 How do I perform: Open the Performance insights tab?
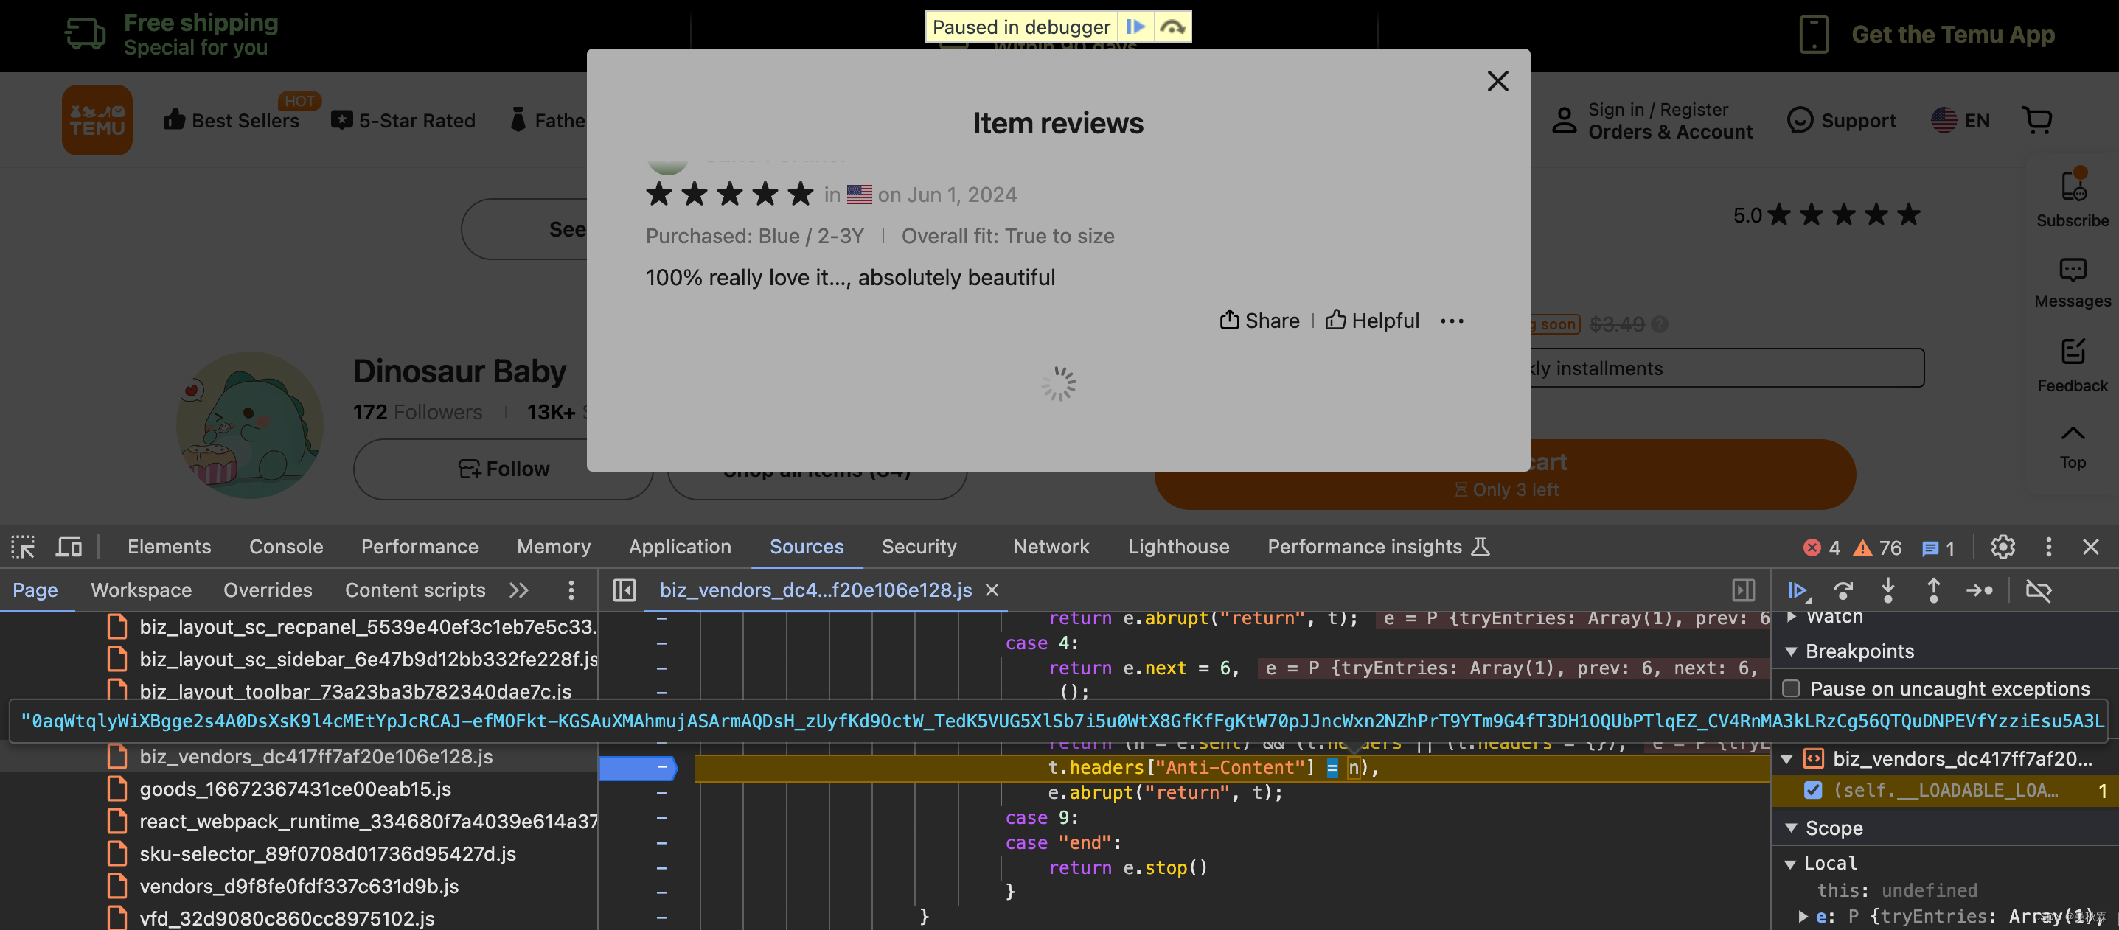pos(1378,547)
